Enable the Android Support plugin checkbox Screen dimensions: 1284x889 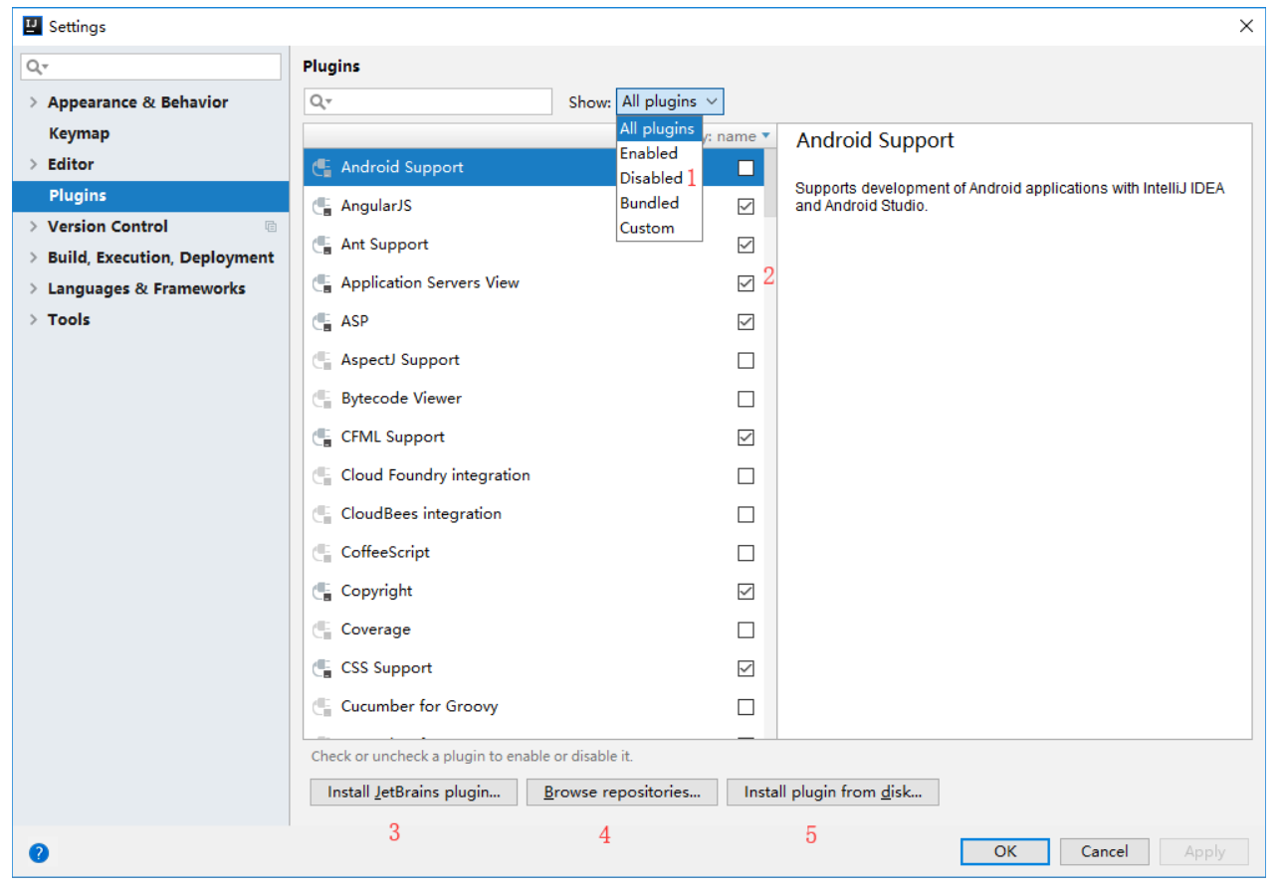coord(746,168)
